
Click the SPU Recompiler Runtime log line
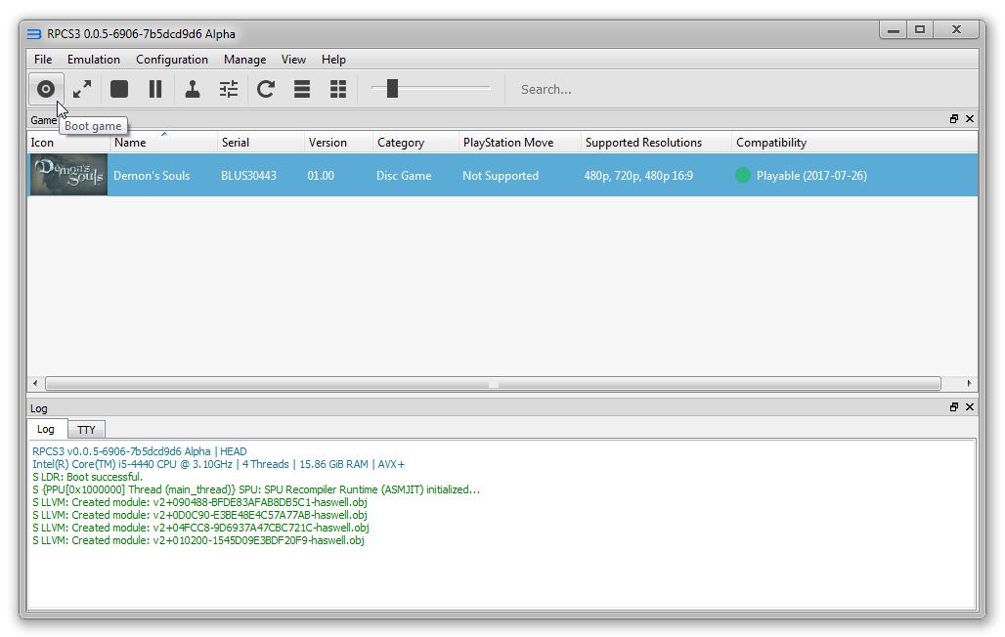[256, 489]
